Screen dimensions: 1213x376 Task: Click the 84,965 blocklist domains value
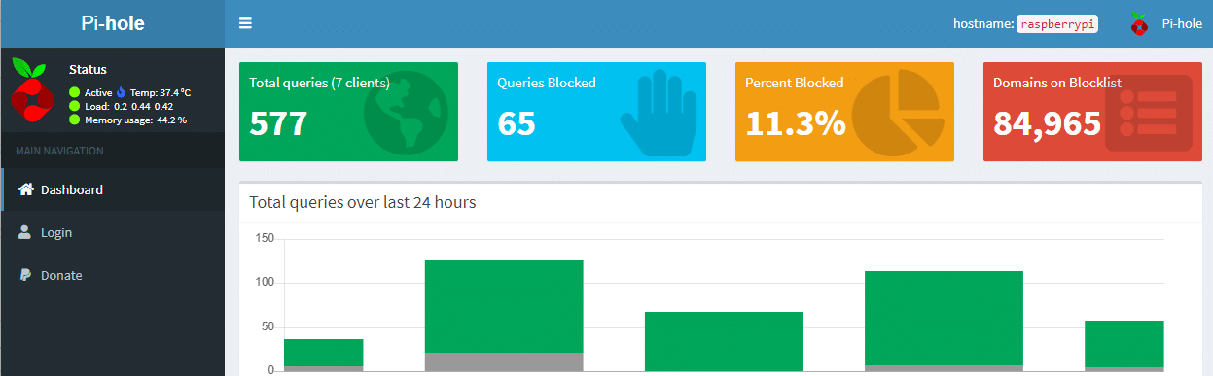coord(1047,123)
